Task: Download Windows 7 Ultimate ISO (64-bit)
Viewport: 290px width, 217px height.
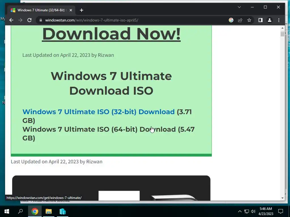Action: pyautogui.click(x=99, y=129)
